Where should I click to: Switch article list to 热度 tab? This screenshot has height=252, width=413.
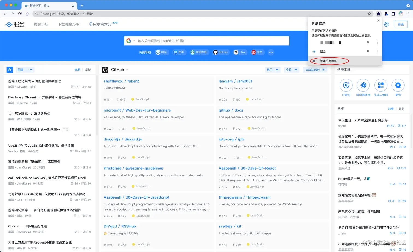point(77,70)
